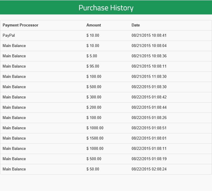
Task: Click the Purchase History page title
Action: tap(106, 8)
